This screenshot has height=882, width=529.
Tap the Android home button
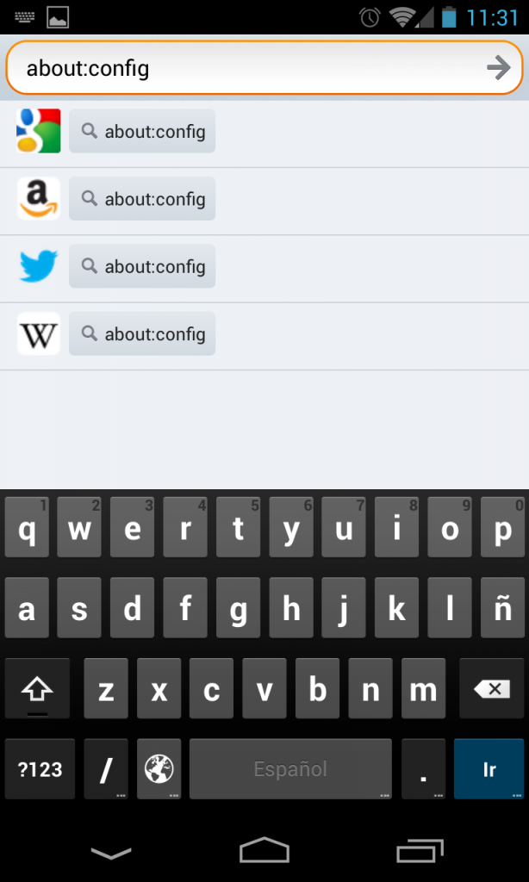pos(264,851)
